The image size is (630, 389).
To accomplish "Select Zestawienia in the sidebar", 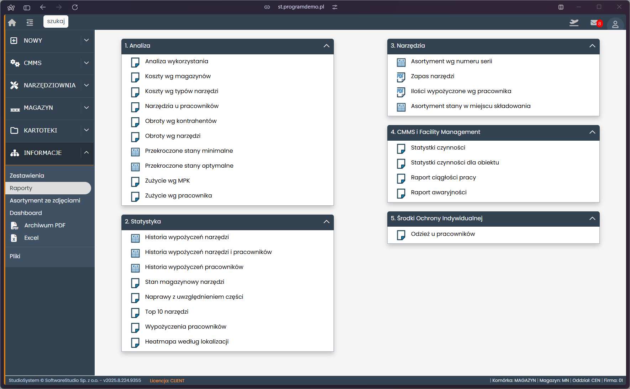I will click(x=27, y=175).
